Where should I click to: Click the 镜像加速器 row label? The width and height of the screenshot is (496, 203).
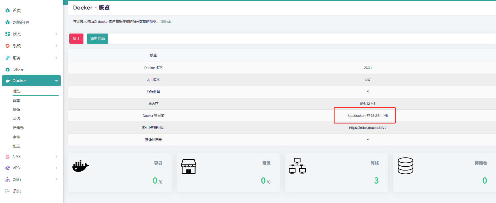pos(153,140)
